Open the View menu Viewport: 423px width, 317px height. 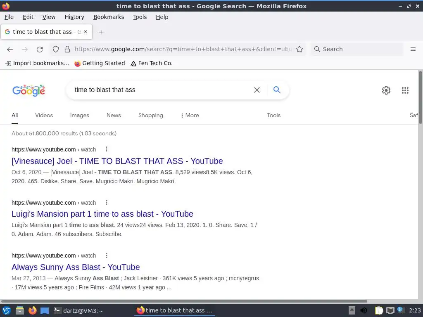point(49,17)
